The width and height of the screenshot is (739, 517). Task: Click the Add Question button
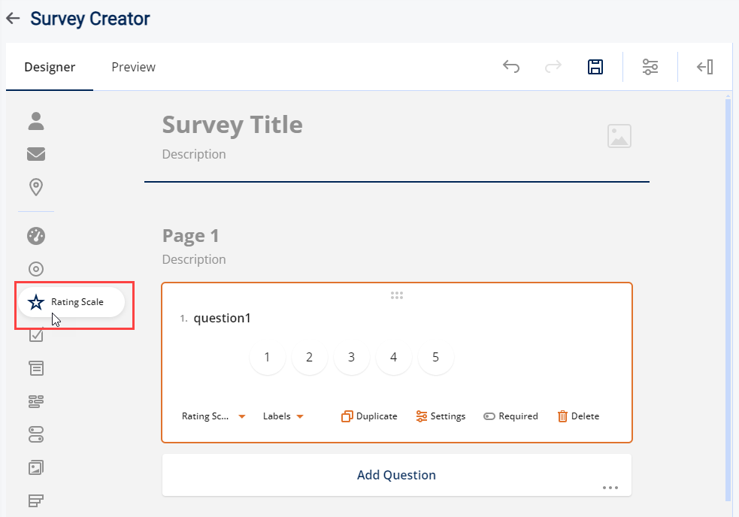(396, 475)
